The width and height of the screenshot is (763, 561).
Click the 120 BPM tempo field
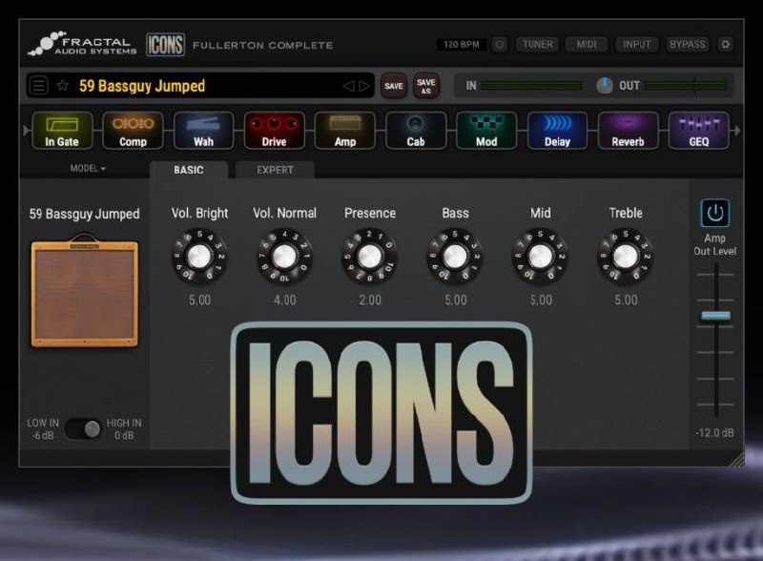click(462, 44)
